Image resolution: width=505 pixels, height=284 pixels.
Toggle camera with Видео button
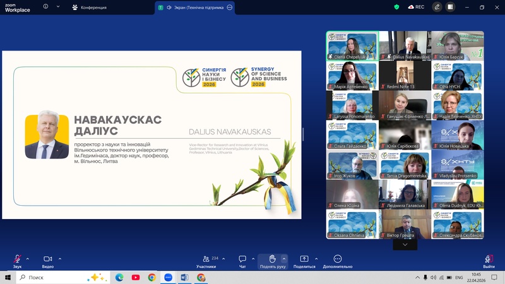[x=48, y=261]
